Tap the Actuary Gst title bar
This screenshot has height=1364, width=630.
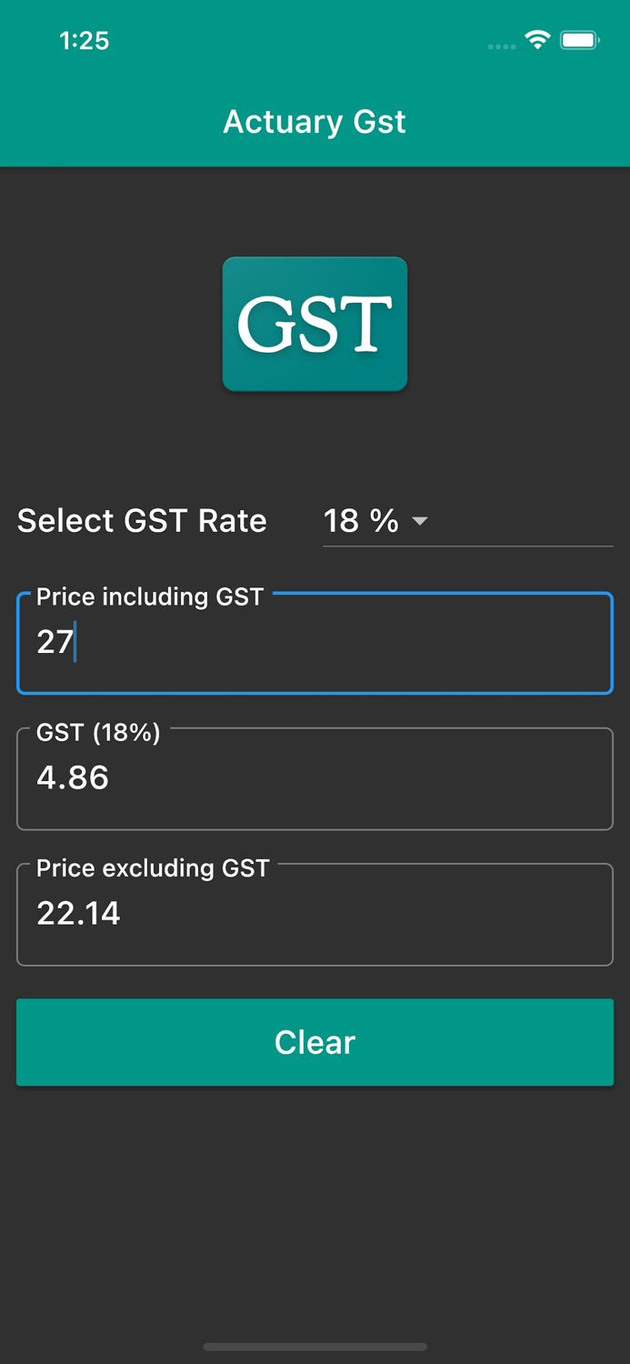point(315,121)
